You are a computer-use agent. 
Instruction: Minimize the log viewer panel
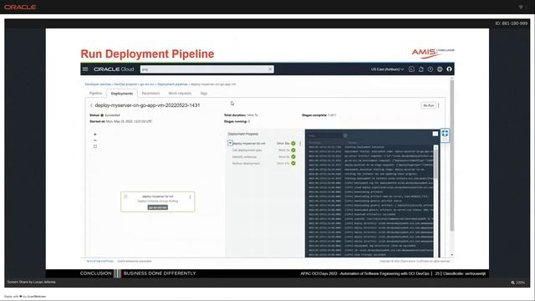point(435,134)
